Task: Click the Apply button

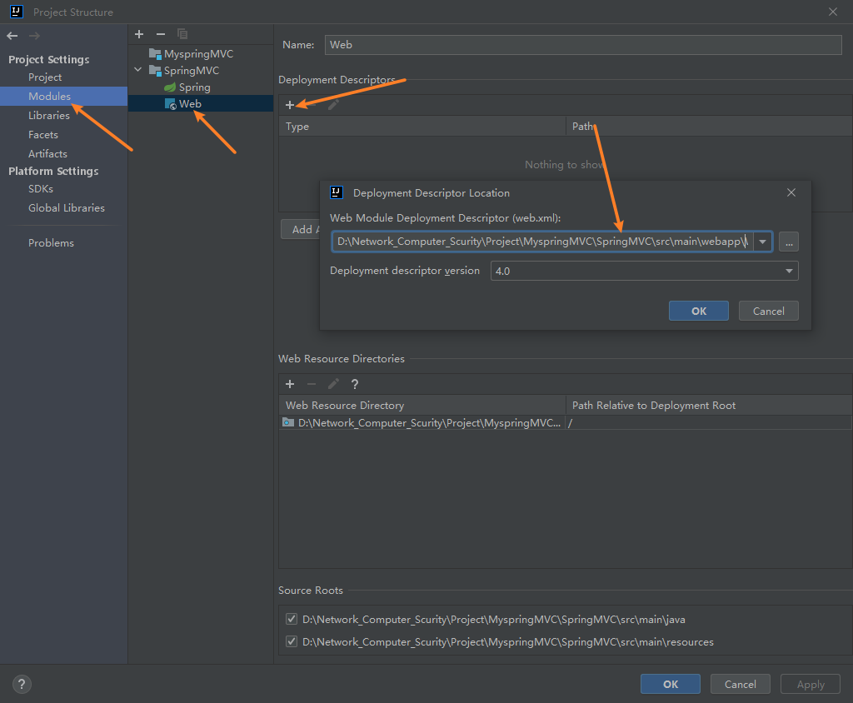Action: tap(810, 684)
